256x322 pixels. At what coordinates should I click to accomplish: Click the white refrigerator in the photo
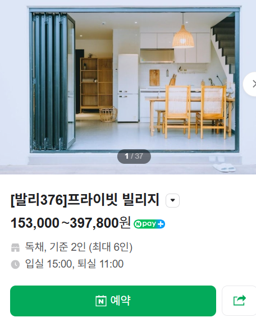(x=128, y=88)
